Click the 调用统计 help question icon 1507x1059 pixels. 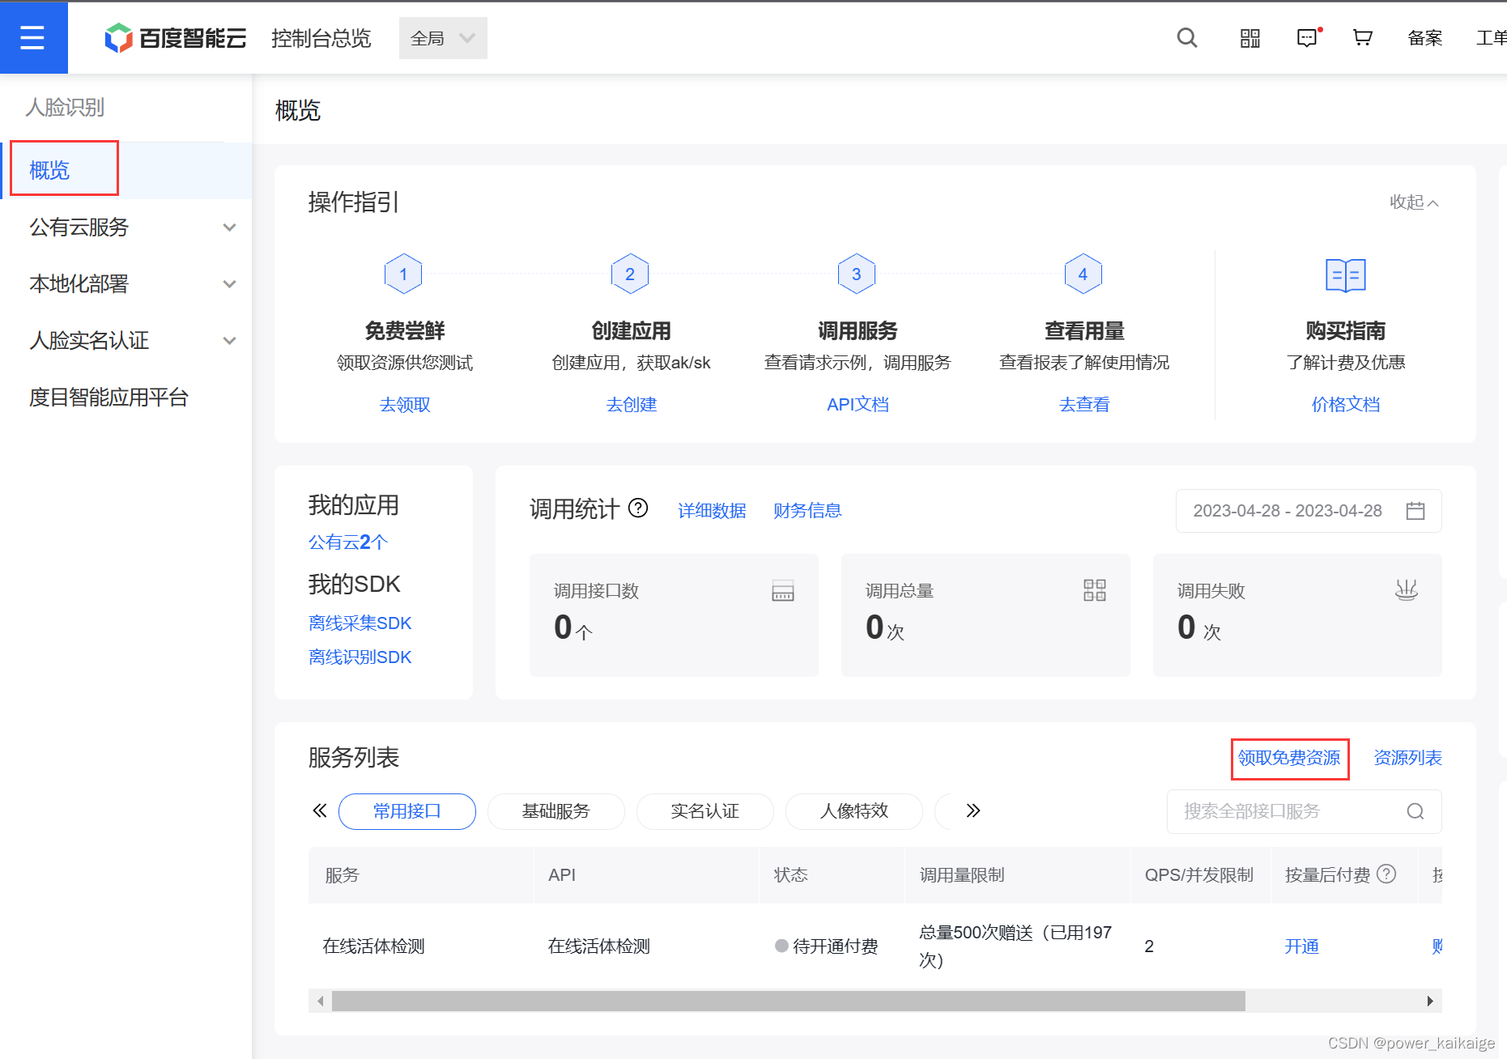click(x=638, y=508)
